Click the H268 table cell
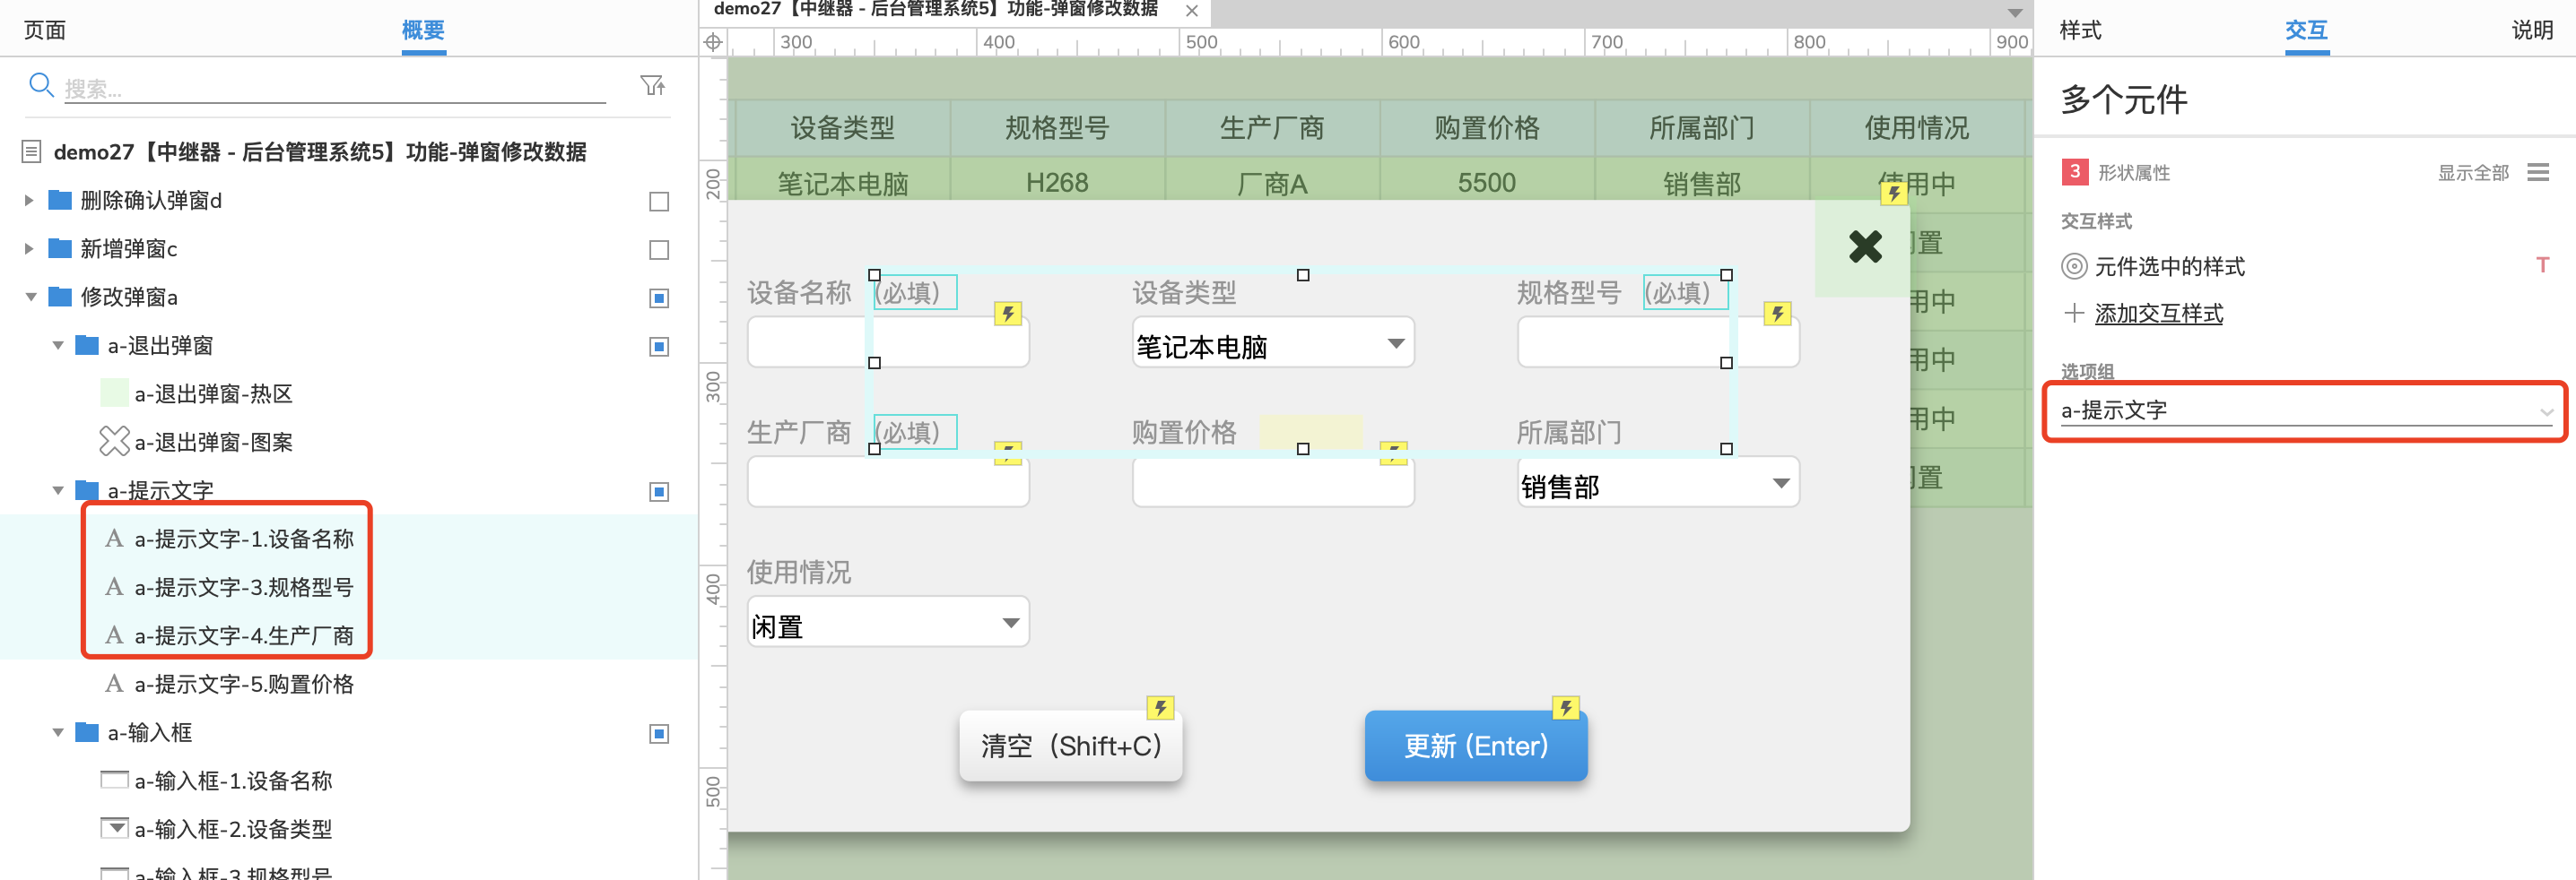2576x880 pixels. click(x=1057, y=183)
